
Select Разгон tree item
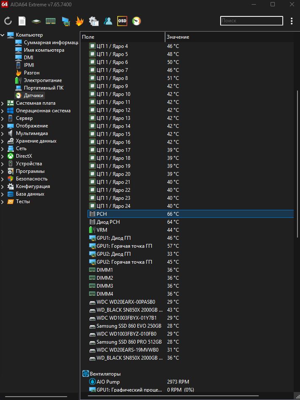[x=28, y=73]
